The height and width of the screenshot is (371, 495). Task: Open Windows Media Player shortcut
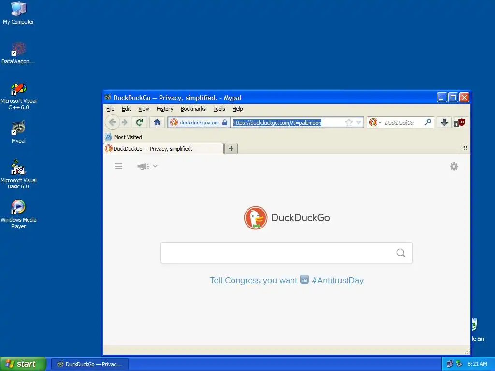tap(18, 214)
